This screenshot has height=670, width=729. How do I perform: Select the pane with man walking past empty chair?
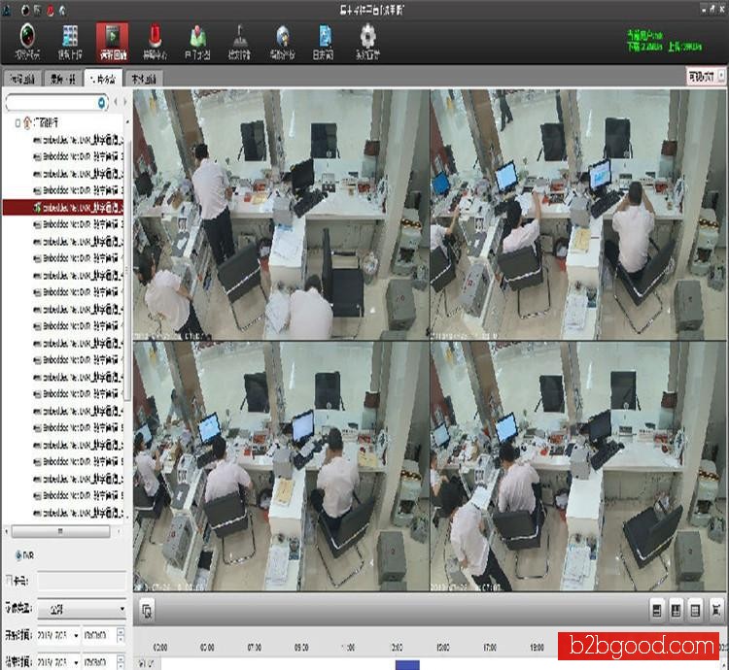pos(578,466)
